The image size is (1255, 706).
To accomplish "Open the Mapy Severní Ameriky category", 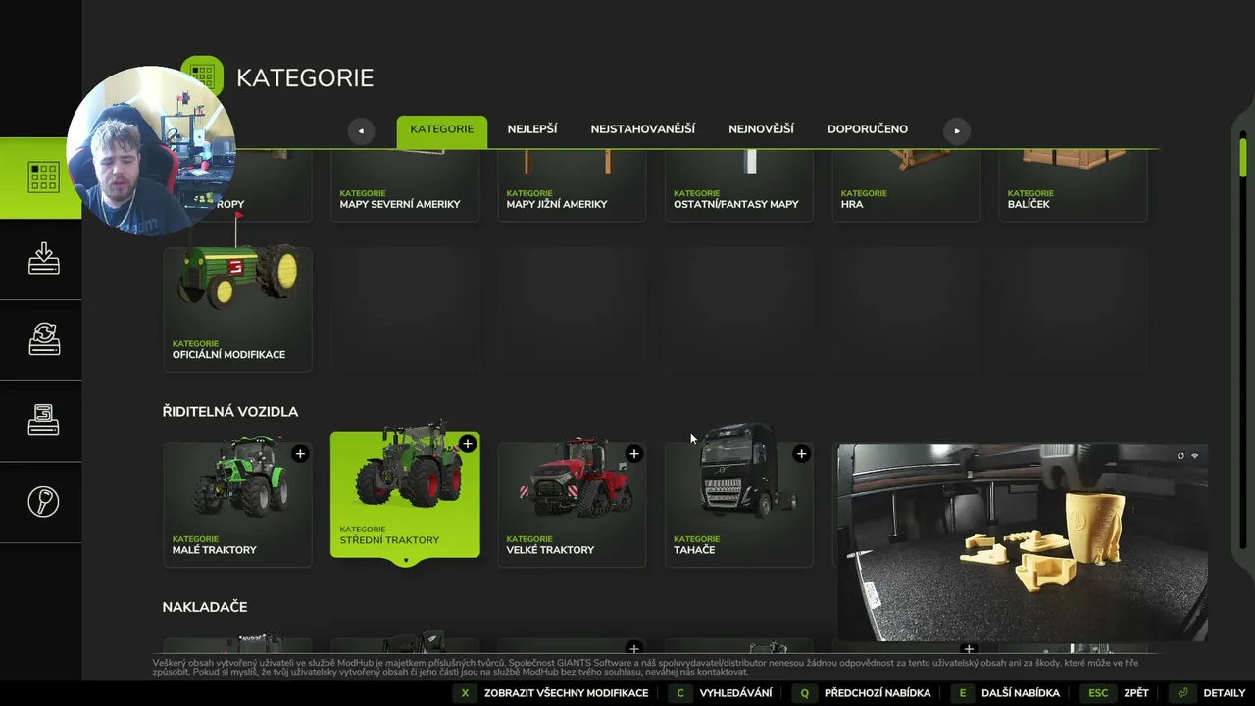I will pos(405,186).
